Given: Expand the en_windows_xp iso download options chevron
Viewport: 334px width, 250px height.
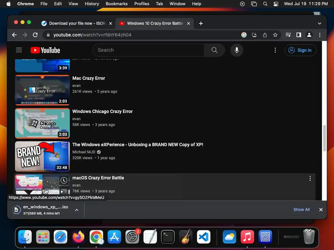Looking at the screenshot, I should coord(77,210).
